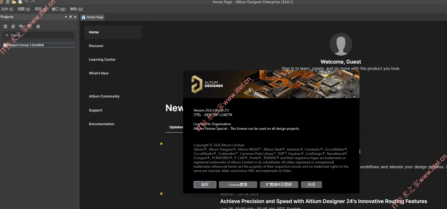Click the star beside the Webinar entry
The height and width of the screenshot is (209, 447).
pos(161,194)
